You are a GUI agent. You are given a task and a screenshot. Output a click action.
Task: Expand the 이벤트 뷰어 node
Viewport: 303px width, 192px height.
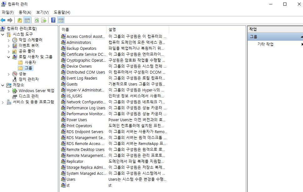point(8,46)
